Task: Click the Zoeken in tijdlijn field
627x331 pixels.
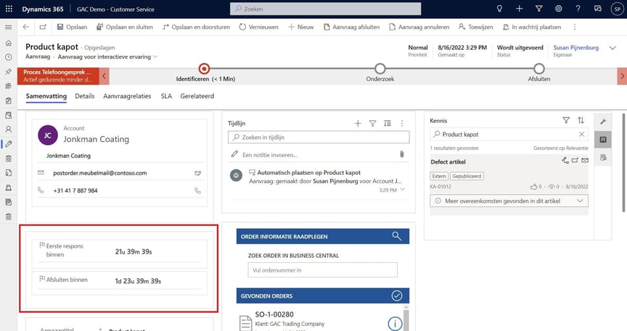Action: [x=319, y=138]
